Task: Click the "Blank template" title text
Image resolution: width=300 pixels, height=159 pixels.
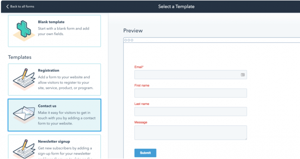Action: [51, 22]
